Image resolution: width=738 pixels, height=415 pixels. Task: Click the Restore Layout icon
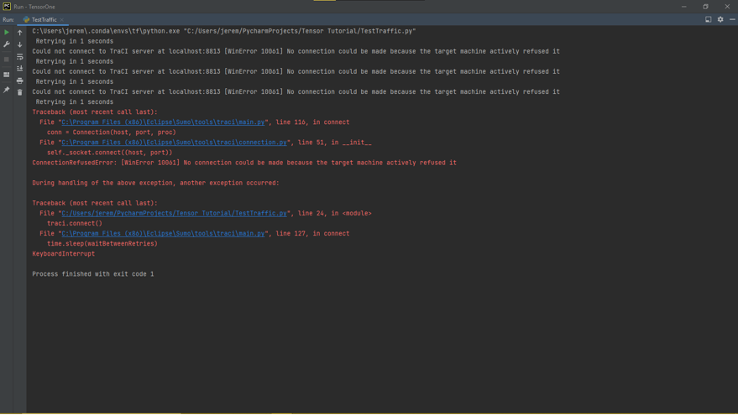click(7, 75)
